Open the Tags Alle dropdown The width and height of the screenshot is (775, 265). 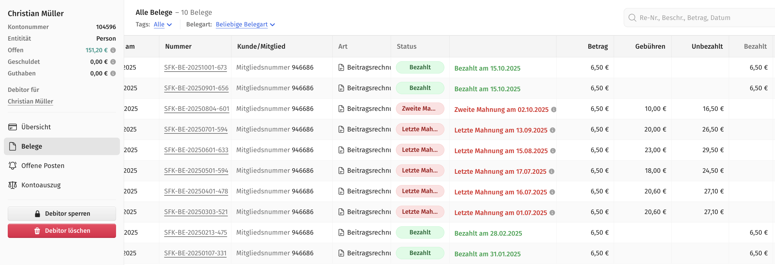click(163, 25)
